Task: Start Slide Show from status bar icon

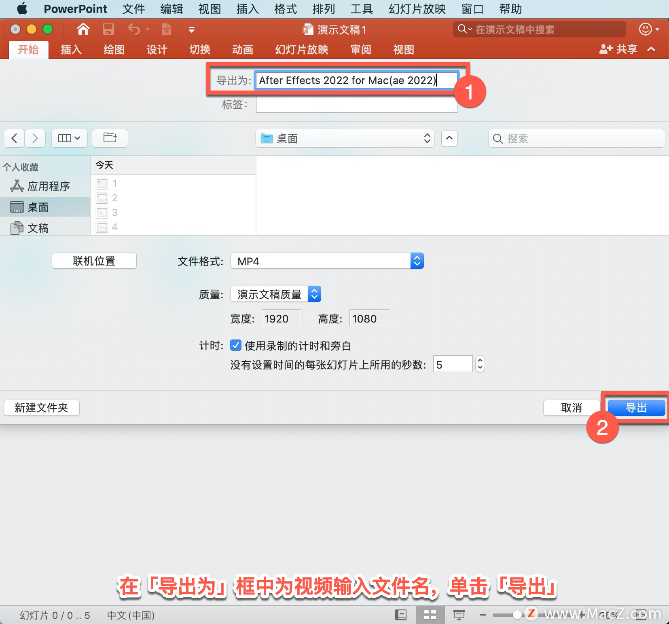Action: (459, 615)
